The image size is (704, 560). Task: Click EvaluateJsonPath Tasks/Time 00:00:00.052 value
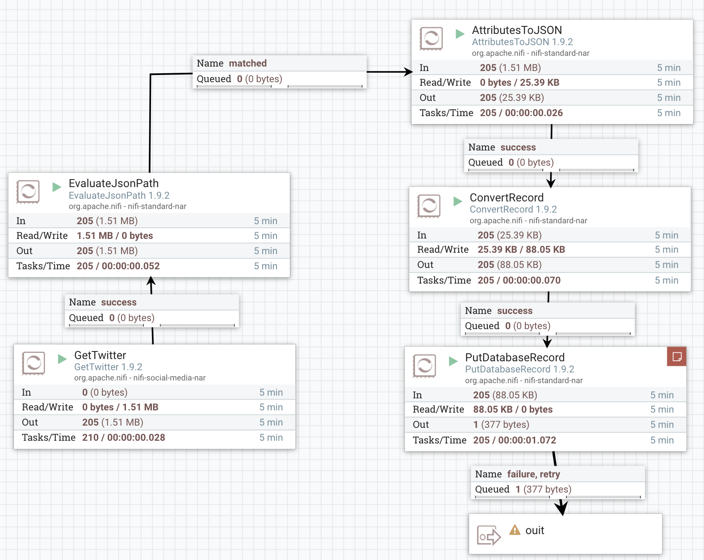130,266
